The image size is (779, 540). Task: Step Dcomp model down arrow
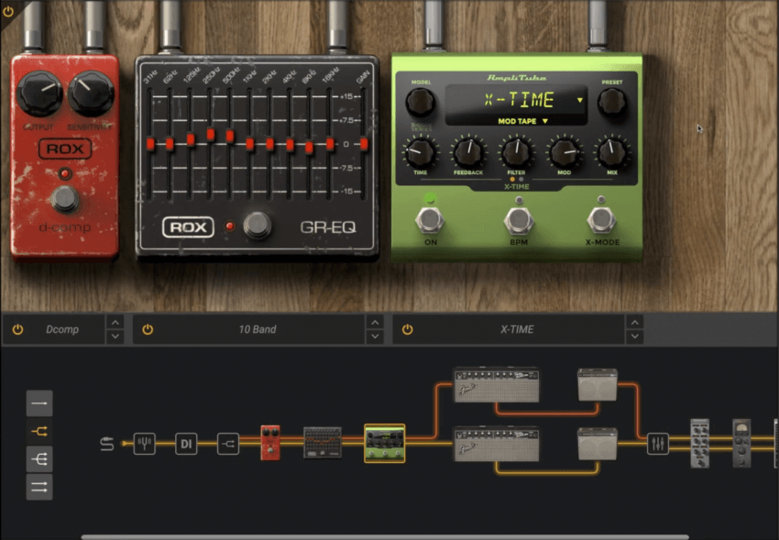coord(115,336)
